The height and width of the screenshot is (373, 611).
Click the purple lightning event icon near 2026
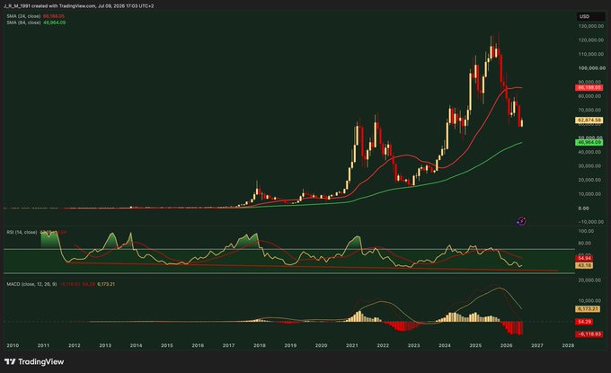521,221
